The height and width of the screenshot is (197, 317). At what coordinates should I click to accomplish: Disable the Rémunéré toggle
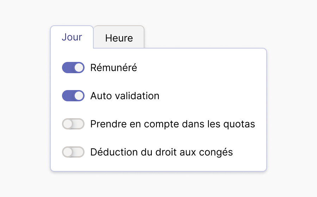click(73, 68)
